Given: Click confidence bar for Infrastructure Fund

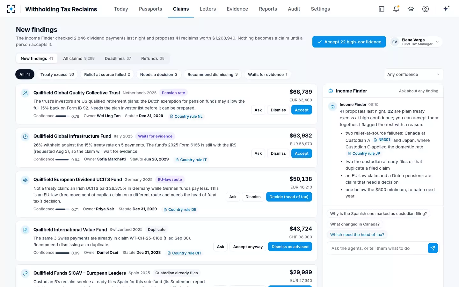Looking at the screenshot, I should (62, 159).
